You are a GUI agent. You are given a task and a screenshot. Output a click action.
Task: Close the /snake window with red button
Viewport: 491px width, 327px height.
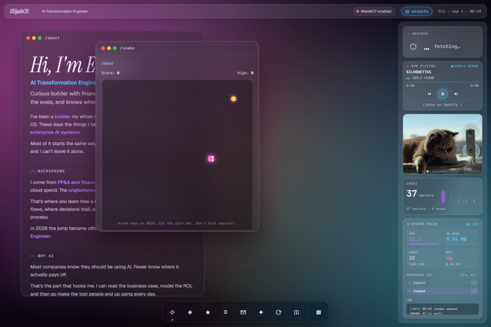(x=103, y=48)
